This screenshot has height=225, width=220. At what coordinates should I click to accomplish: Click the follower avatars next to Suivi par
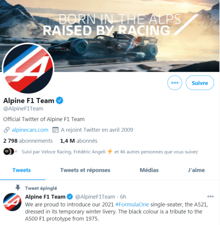coord(10,152)
